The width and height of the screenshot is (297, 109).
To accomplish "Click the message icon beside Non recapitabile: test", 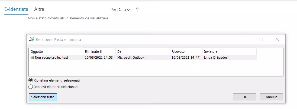I will (x=32, y=58).
